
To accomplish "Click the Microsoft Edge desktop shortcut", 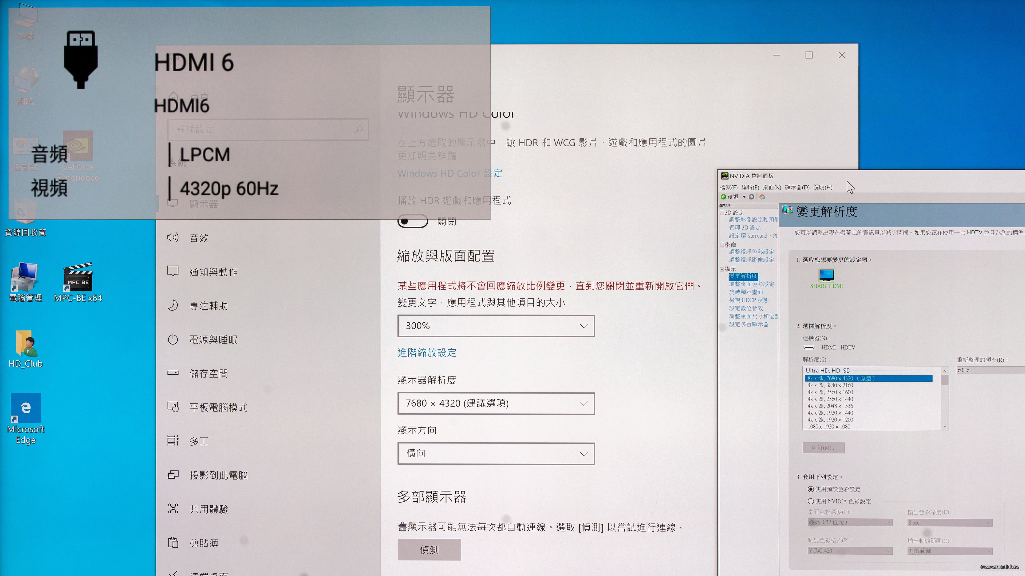I will 25,419.
